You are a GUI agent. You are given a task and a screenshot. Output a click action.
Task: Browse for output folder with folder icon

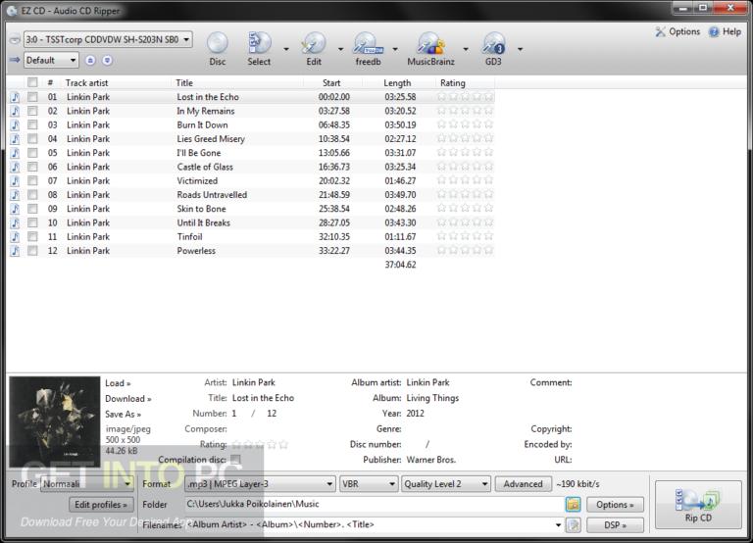coord(573,504)
